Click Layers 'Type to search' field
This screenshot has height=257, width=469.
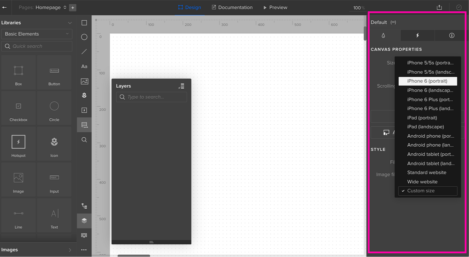coord(151,97)
